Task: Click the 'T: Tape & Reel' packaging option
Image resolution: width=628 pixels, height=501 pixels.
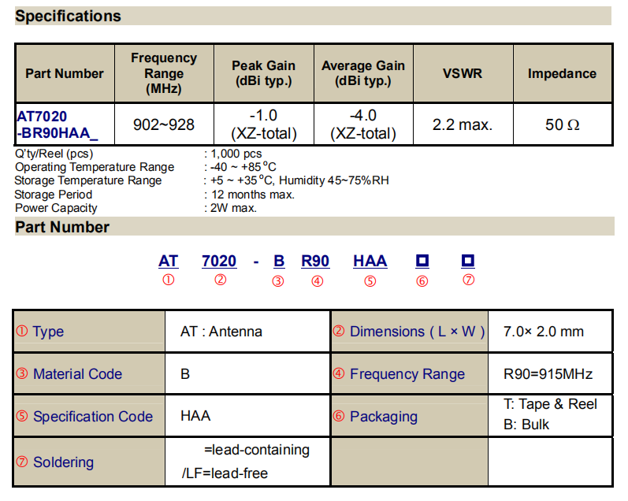Action: pyautogui.click(x=550, y=404)
